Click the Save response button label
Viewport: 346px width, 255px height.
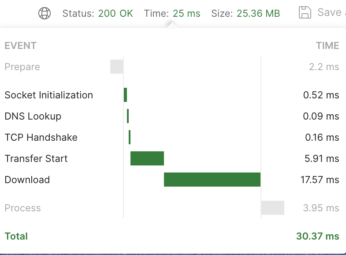coord(331,12)
